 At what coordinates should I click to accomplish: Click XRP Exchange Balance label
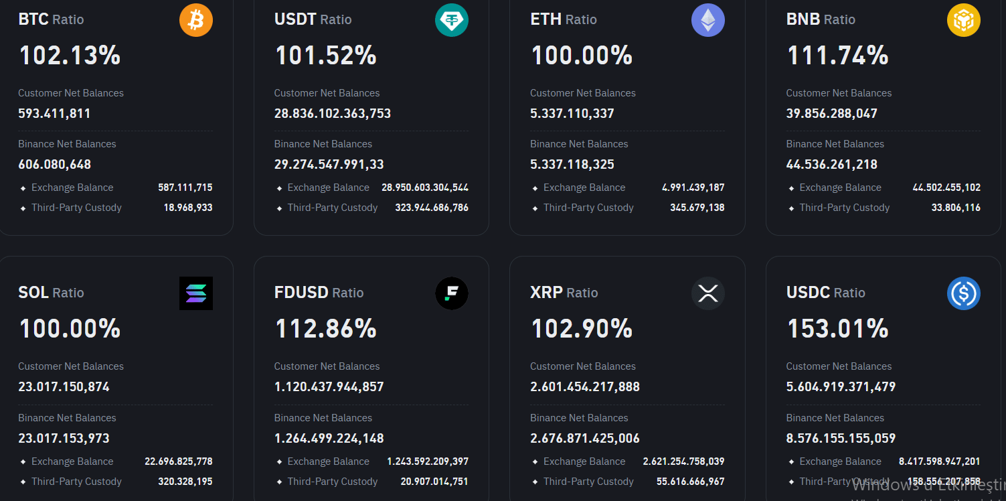click(584, 461)
